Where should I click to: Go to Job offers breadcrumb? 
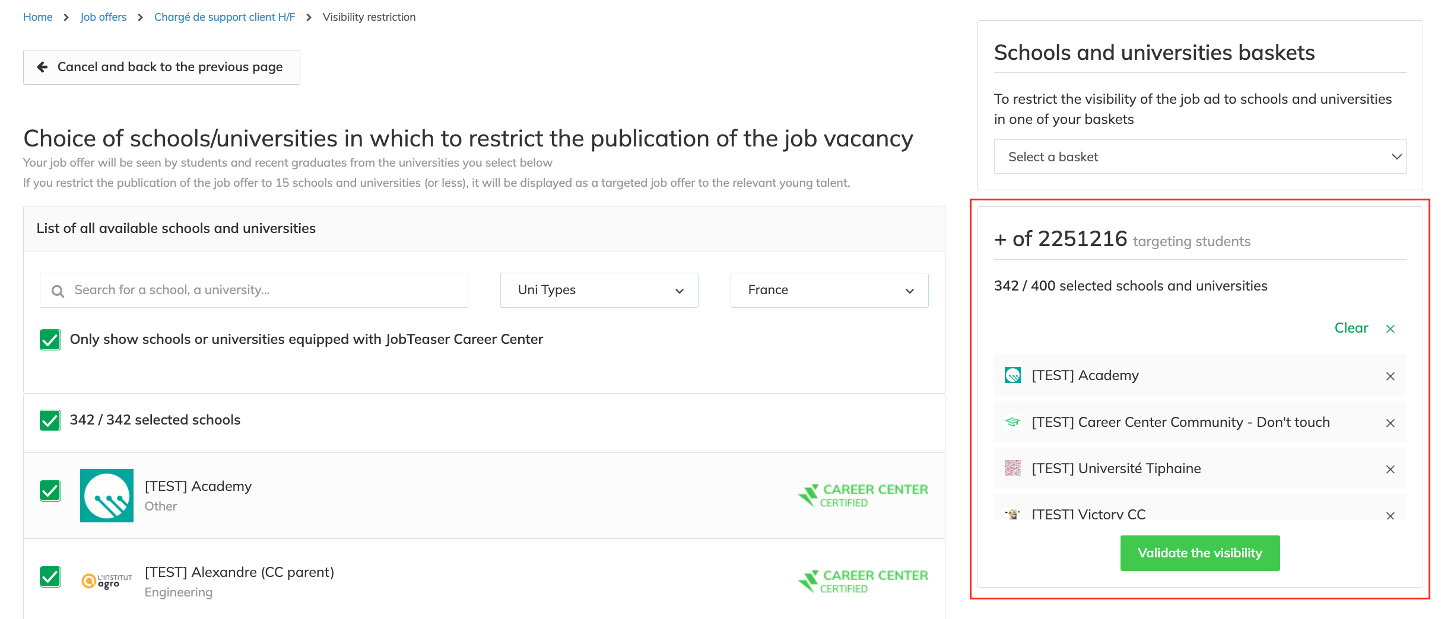tap(103, 17)
